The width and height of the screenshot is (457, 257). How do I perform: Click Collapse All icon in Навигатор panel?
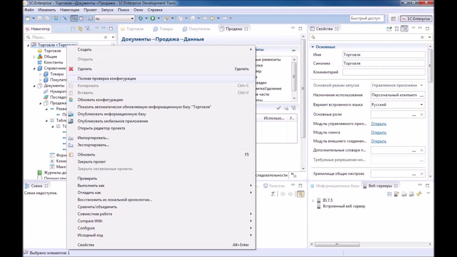[x=73, y=29]
